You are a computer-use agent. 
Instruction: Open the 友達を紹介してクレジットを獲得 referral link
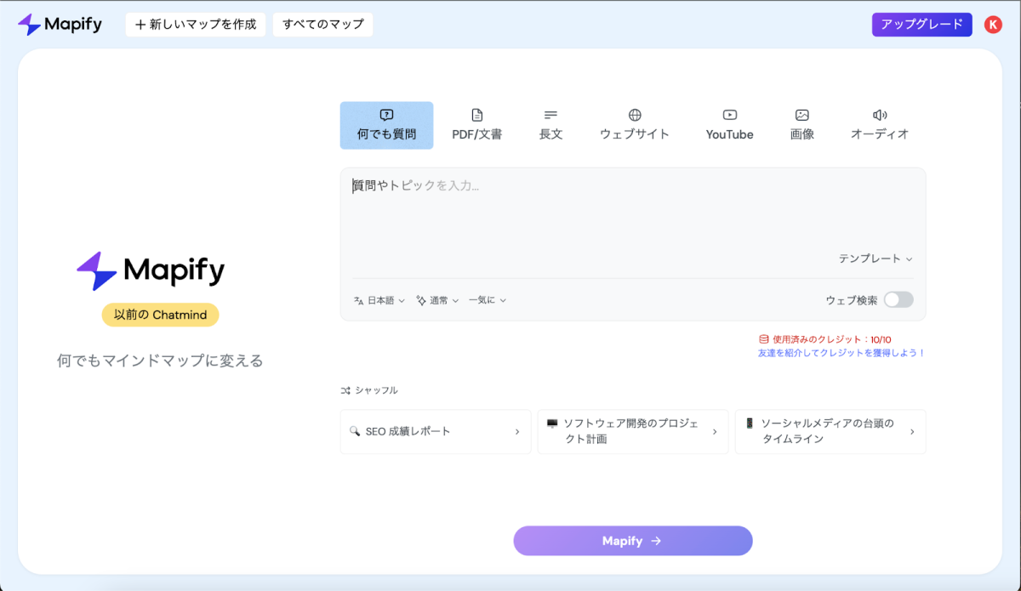coord(840,353)
